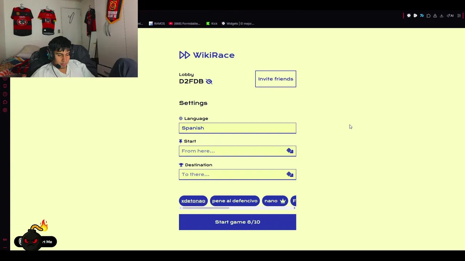Click the WikiRace logo
Screen dimensions: 465x261
tap(207, 55)
